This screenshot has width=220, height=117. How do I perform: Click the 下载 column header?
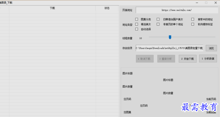pos(52,8)
